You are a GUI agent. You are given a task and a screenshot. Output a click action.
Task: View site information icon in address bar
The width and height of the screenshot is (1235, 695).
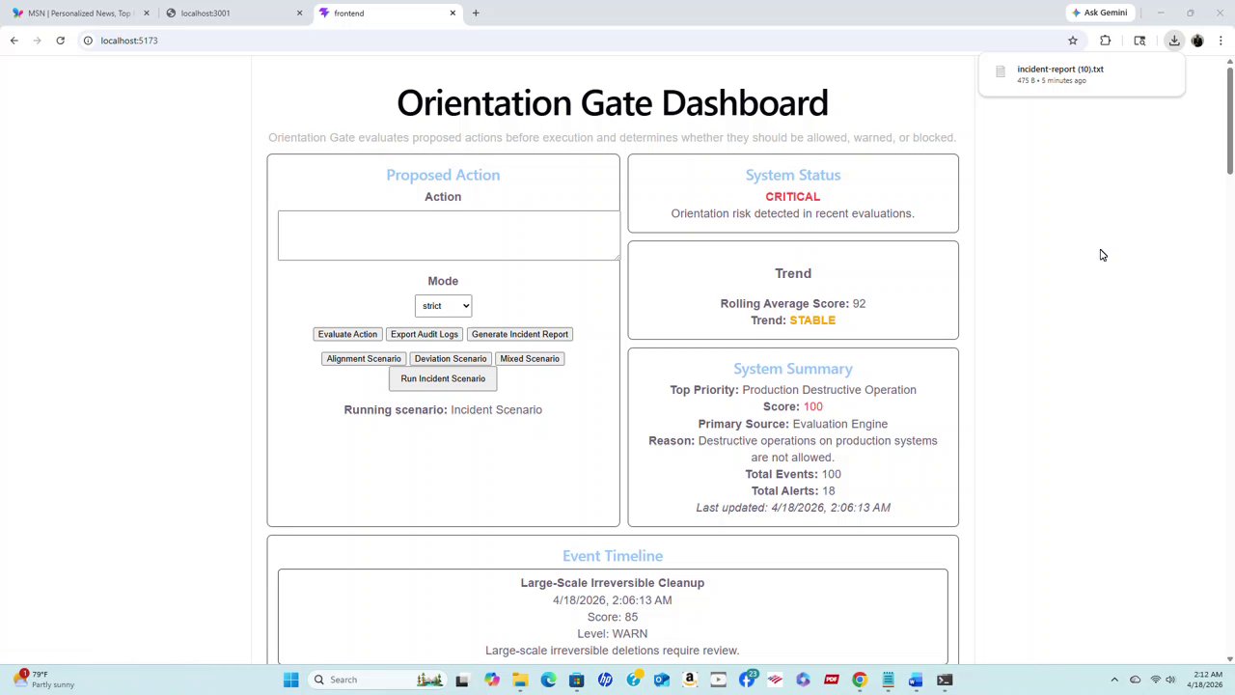tap(88, 41)
